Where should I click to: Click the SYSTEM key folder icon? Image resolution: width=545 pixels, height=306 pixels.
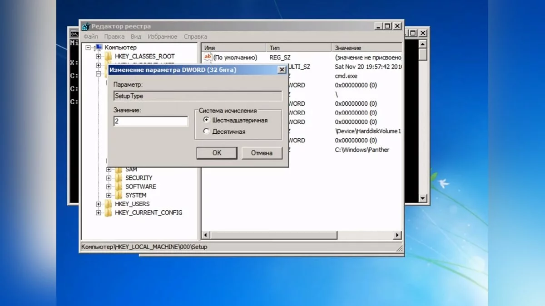pyautogui.click(x=119, y=195)
